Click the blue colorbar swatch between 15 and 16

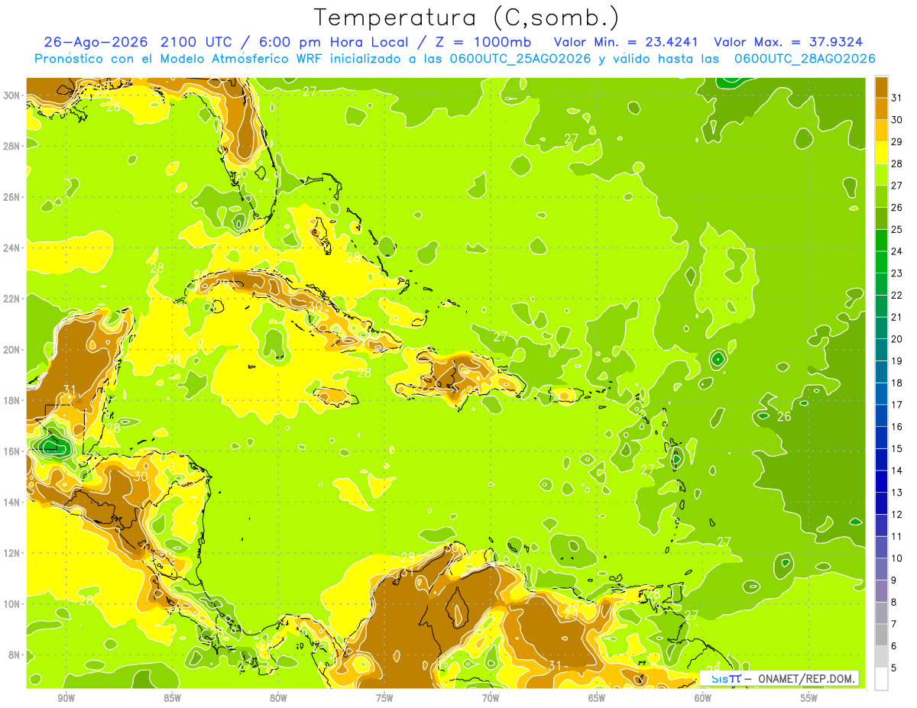[881, 438]
